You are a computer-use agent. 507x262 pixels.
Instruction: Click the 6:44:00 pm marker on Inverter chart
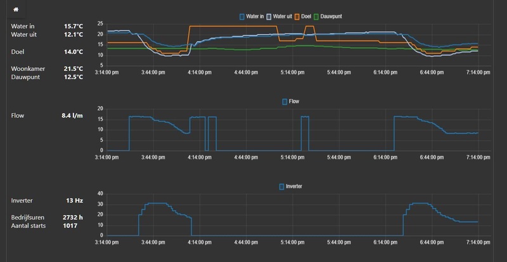pyautogui.click(x=432, y=242)
